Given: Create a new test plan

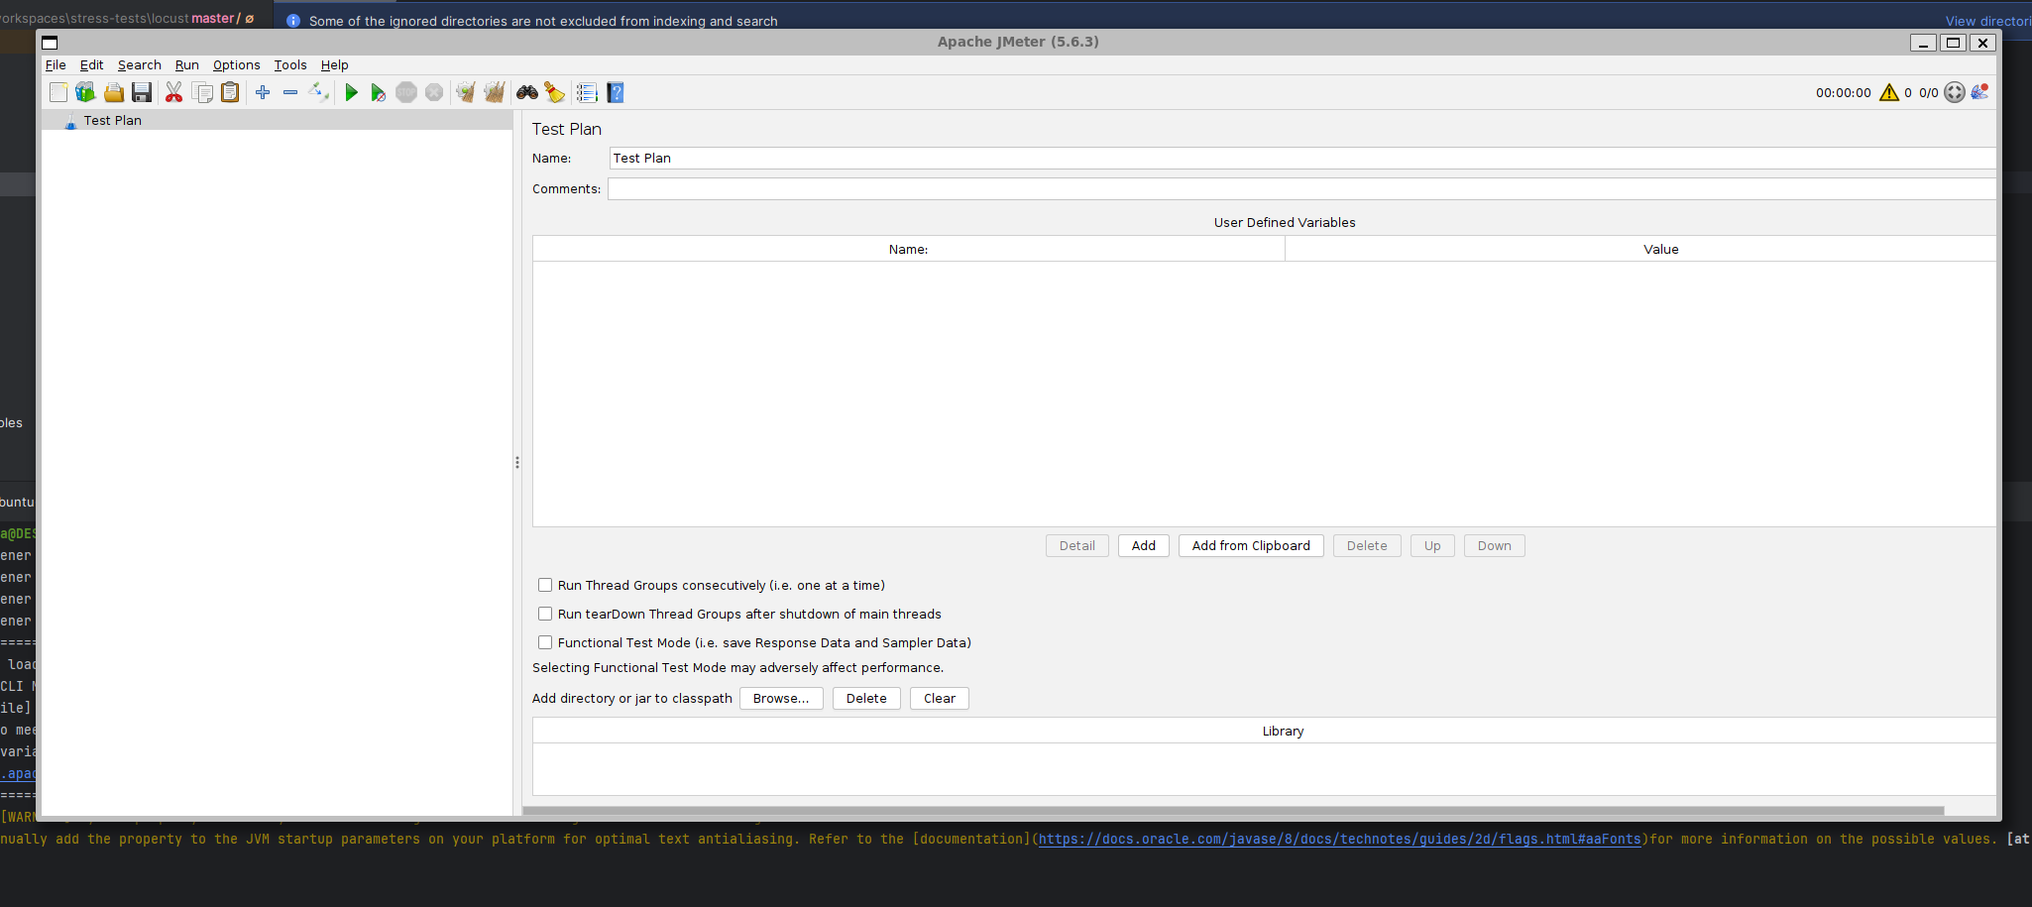Looking at the screenshot, I should click(58, 92).
